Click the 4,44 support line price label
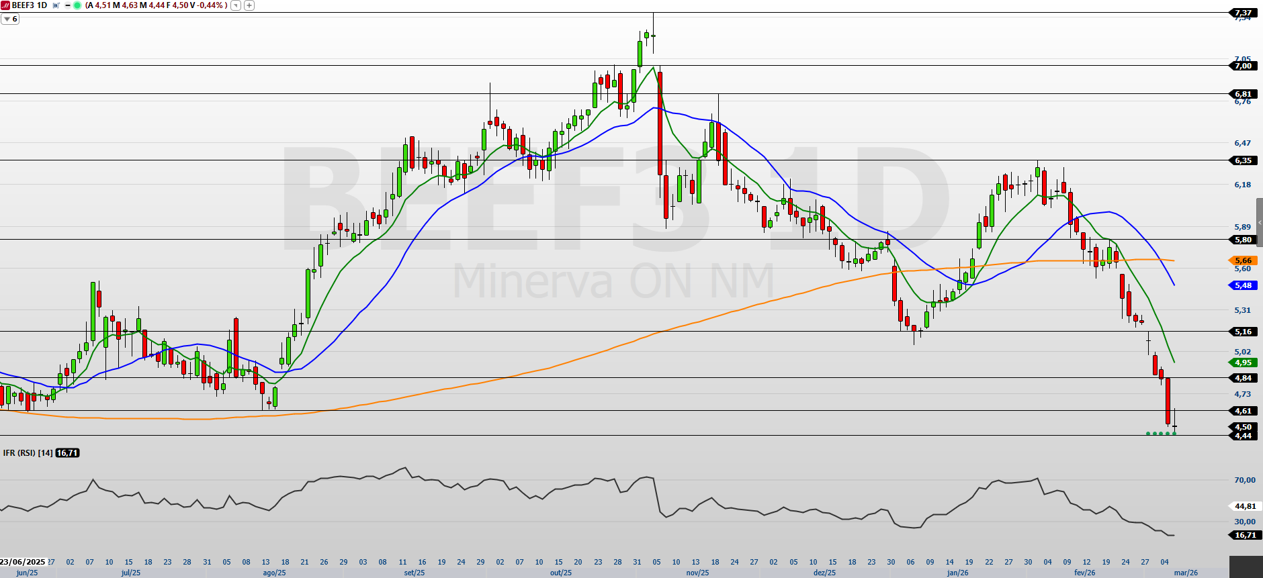This screenshot has height=578, width=1263. pyautogui.click(x=1243, y=436)
